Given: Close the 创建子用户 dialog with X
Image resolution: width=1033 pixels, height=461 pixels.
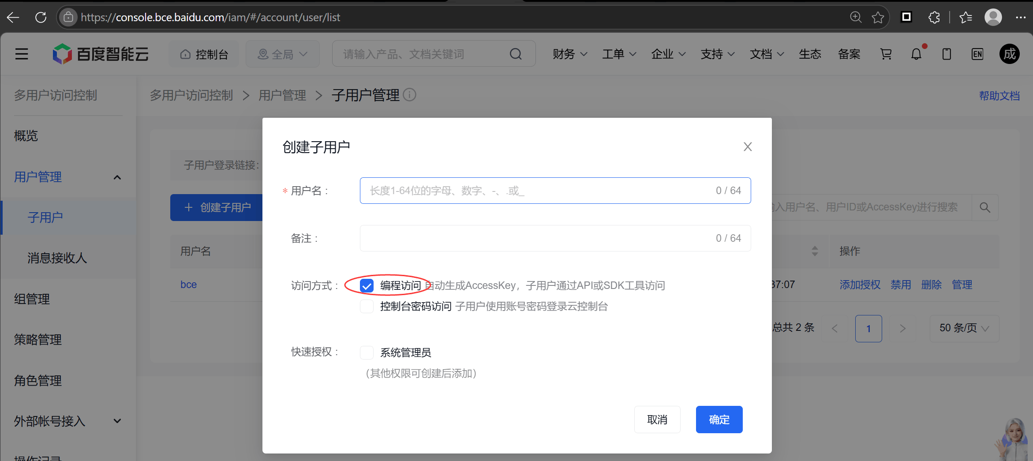Looking at the screenshot, I should (x=747, y=146).
